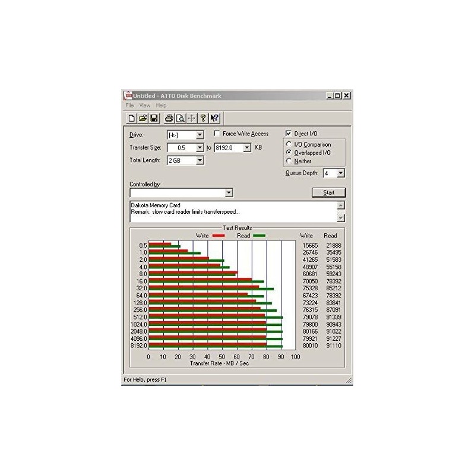Open the Drive dropdown list
The height and width of the screenshot is (475, 475).
pos(199,135)
